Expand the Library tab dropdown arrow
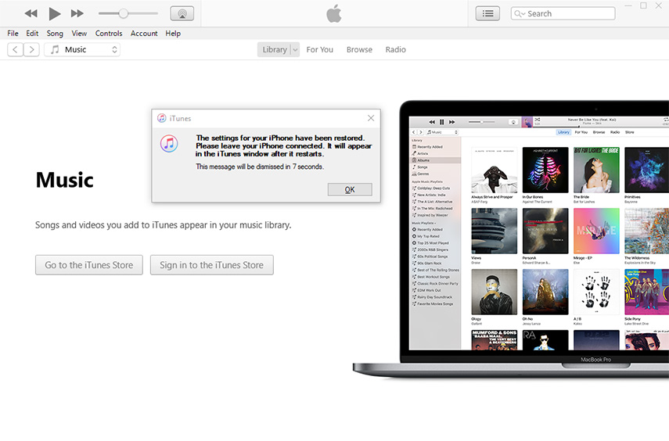The height and width of the screenshot is (441, 669). click(295, 49)
